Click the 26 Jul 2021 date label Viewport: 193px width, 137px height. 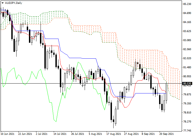78,134
